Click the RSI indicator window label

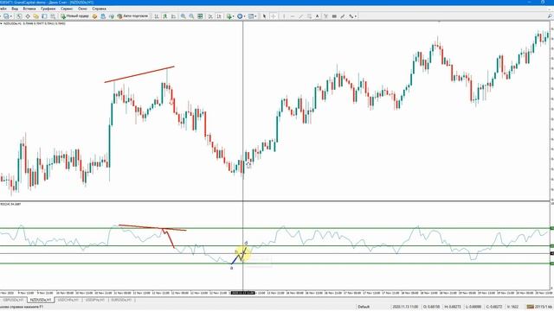10,204
